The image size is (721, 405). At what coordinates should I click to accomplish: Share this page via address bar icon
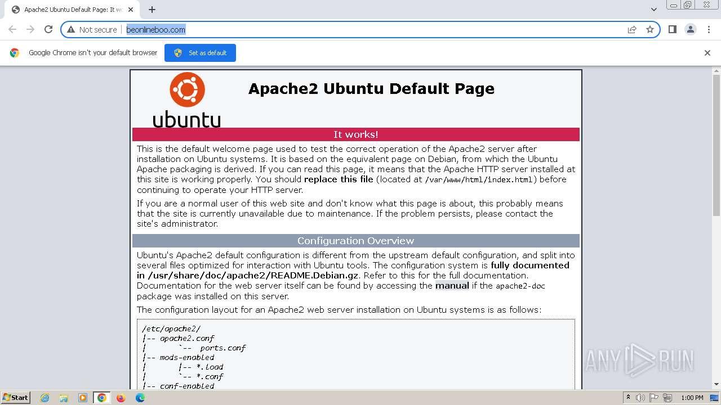pyautogui.click(x=632, y=29)
